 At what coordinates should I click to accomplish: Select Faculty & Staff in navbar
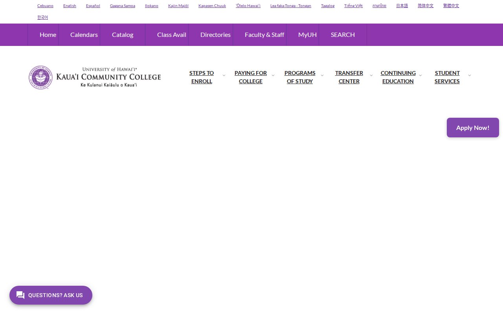coord(264,35)
